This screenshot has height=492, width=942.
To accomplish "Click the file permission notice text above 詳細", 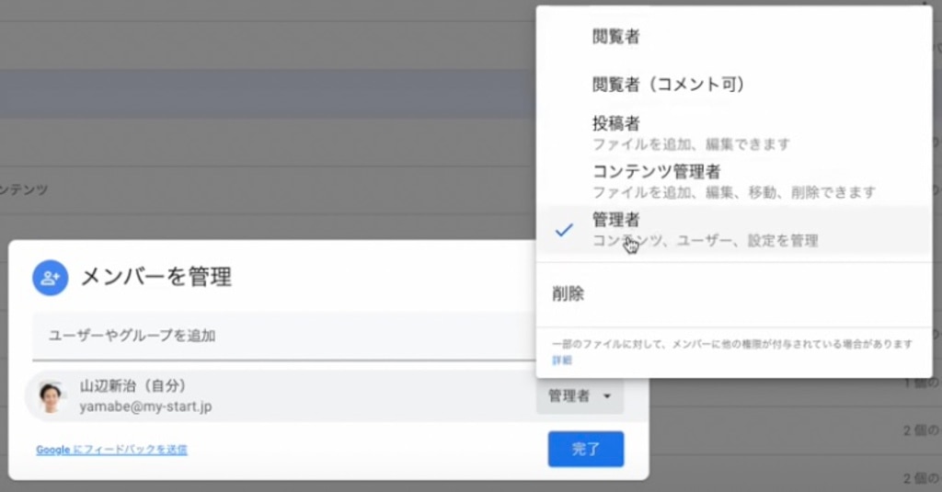I will tap(731, 344).
